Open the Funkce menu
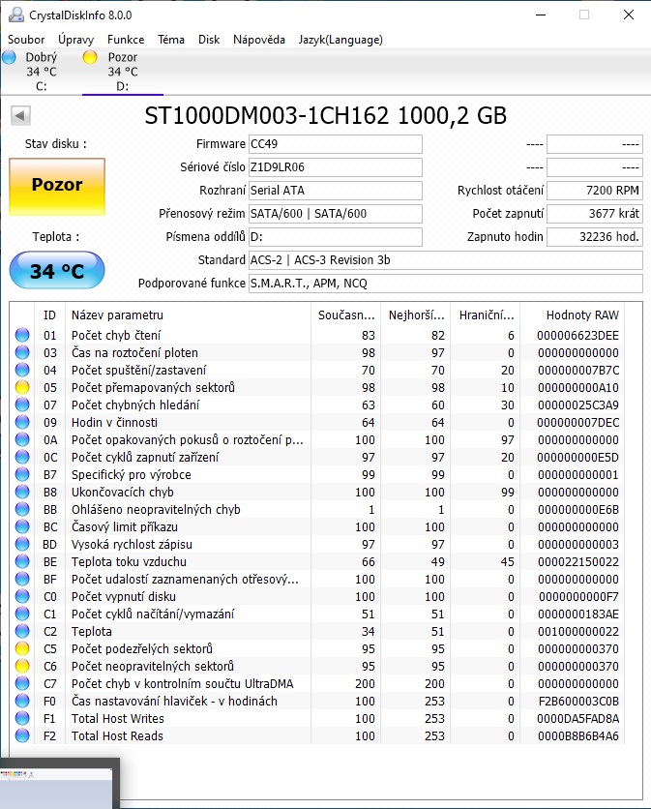Viewport: 651px width, 809px height. point(126,40)
